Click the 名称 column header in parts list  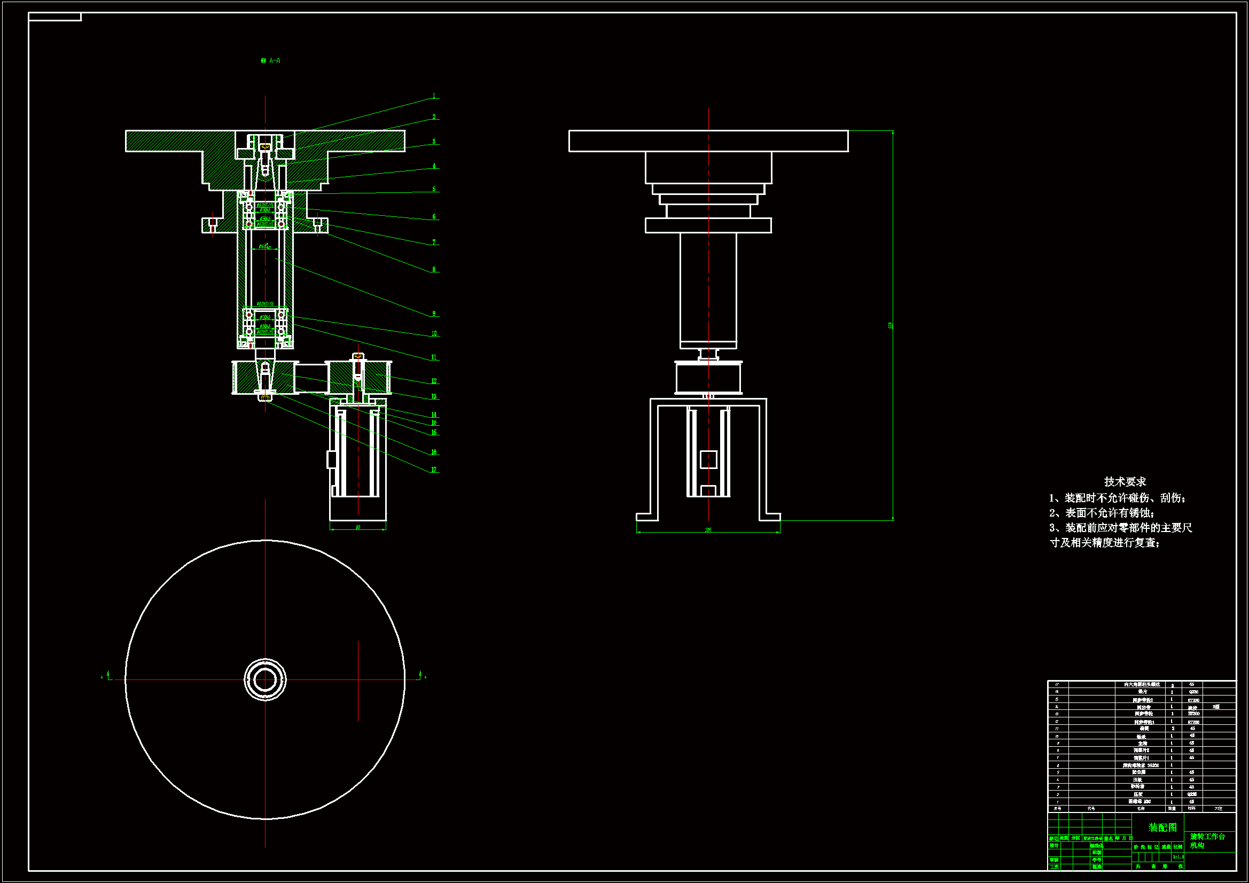pos(1141,809)
